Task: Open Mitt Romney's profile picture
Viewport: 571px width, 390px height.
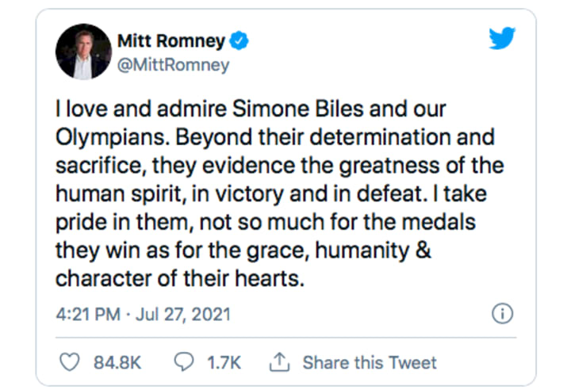Action: [82, 52]
